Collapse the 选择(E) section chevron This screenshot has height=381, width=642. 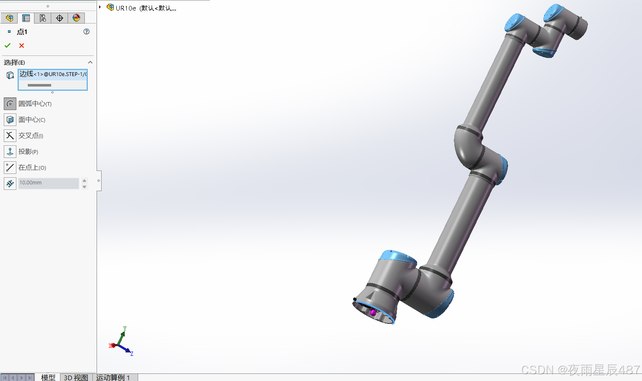point(90,62)
